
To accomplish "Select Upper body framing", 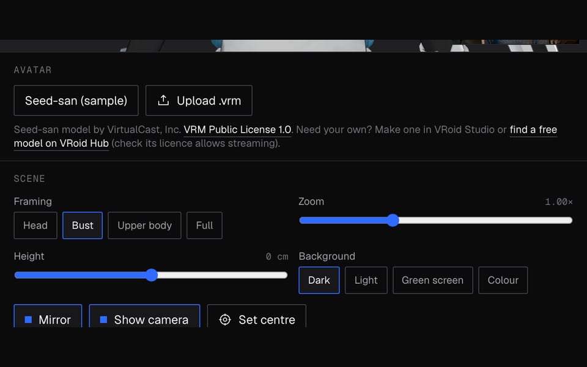I will tap(144, 226).
